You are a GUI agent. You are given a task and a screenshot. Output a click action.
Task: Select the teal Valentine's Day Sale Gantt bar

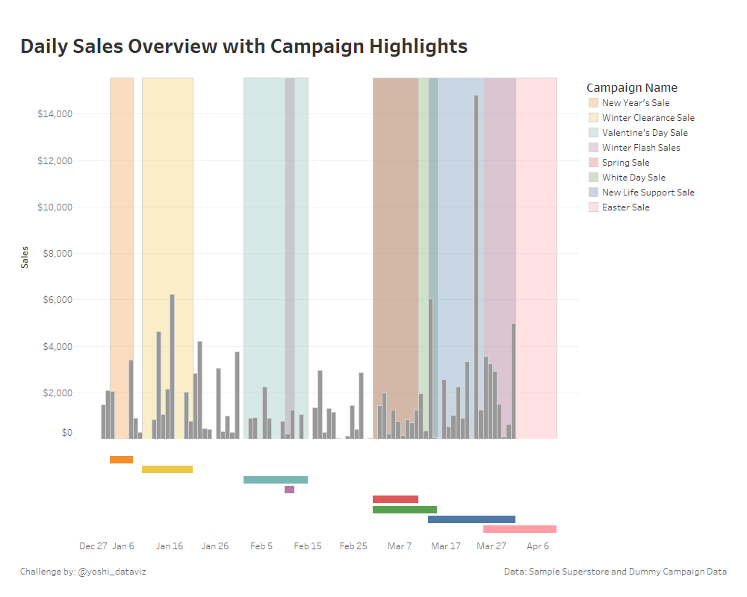click(274, 478)
